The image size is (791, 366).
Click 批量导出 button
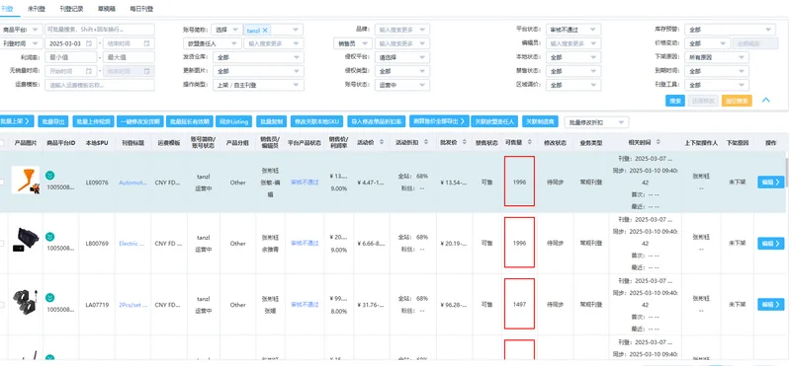click(x=53, y=121)
